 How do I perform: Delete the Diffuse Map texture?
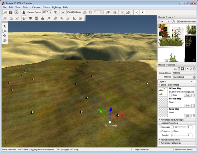coord(194,95)
